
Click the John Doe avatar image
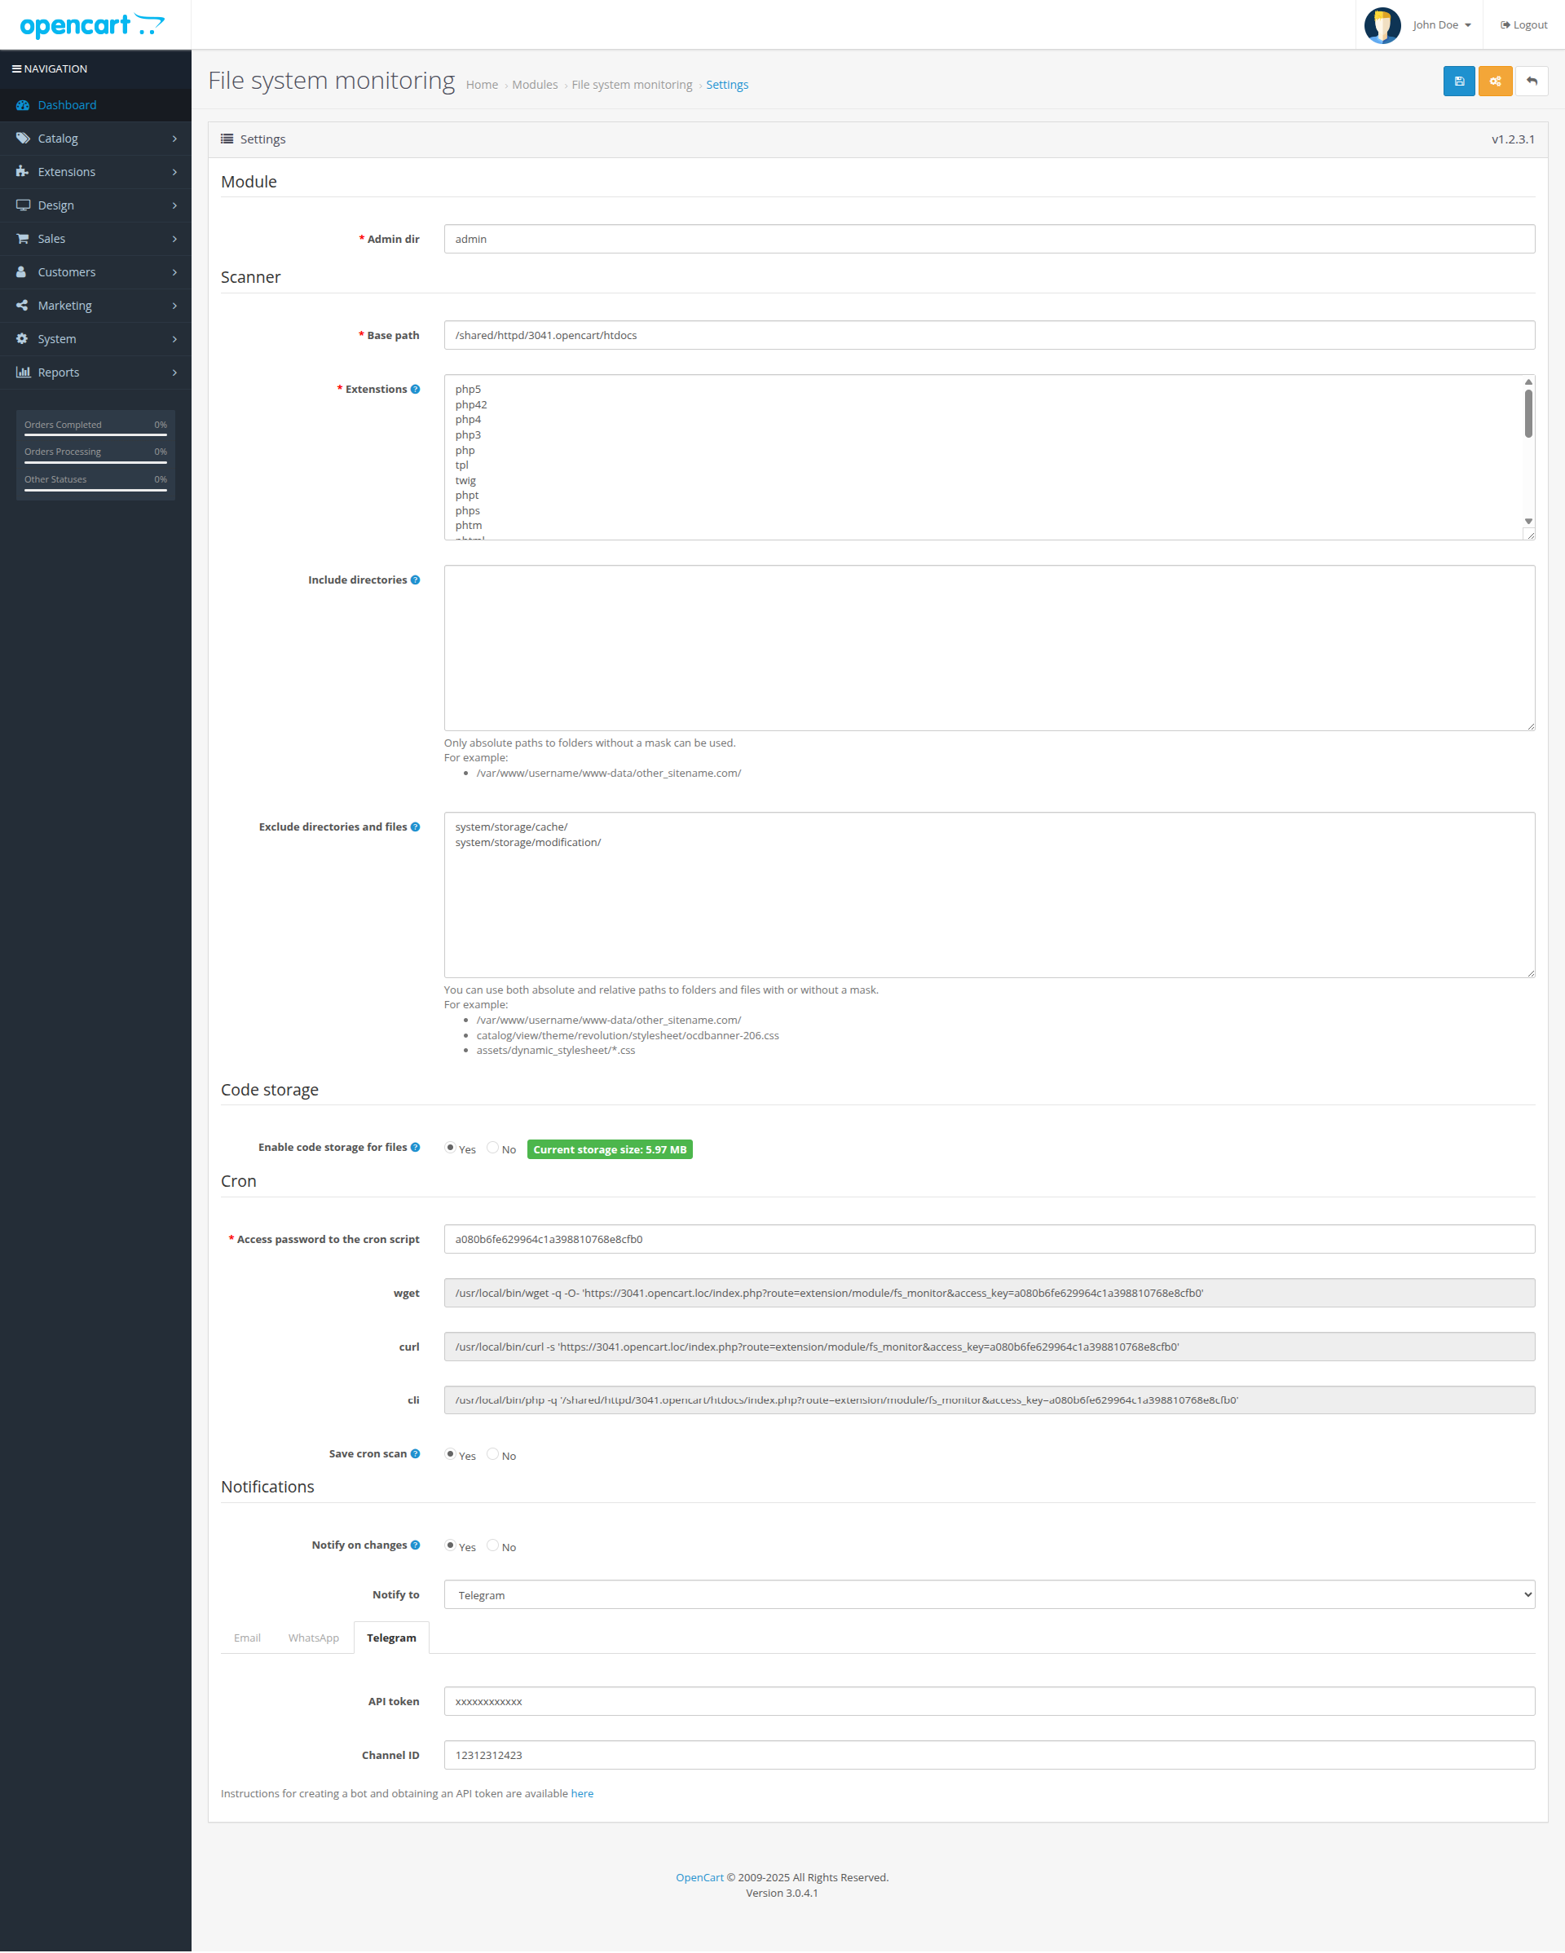[1382, 24]
